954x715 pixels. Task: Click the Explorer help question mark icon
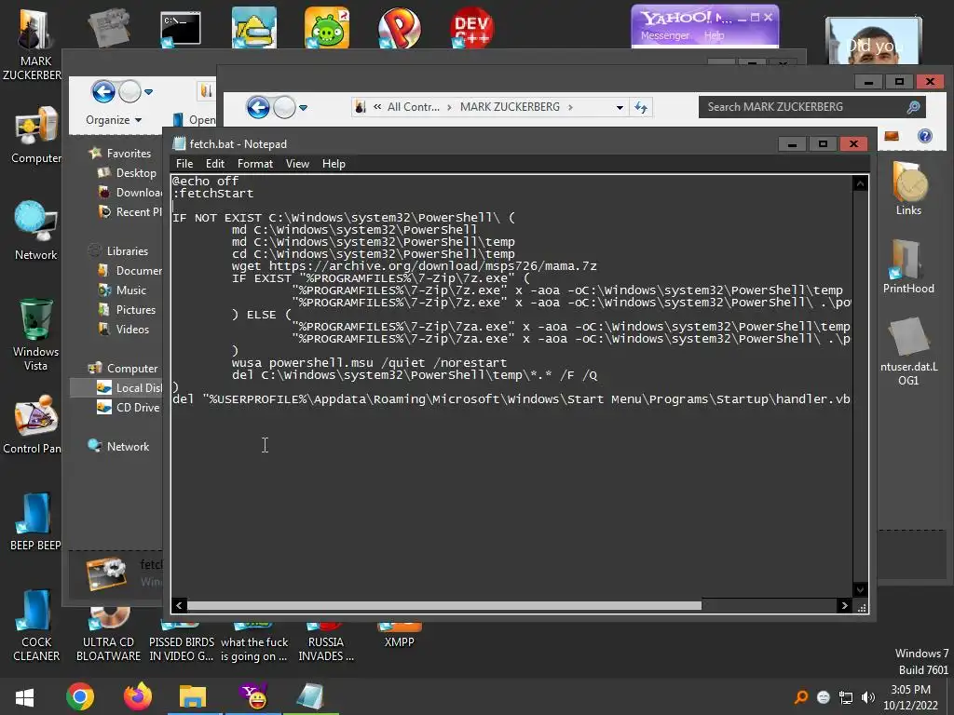(x=925, y=136)
